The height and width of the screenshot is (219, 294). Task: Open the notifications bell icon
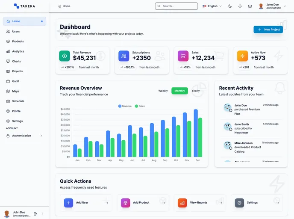[x=240, y=6]
